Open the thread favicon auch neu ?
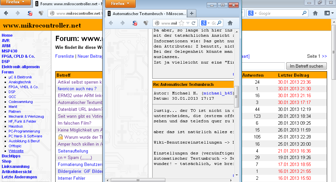The width and height of the screenshot is (336, 182). pos(77,89)
